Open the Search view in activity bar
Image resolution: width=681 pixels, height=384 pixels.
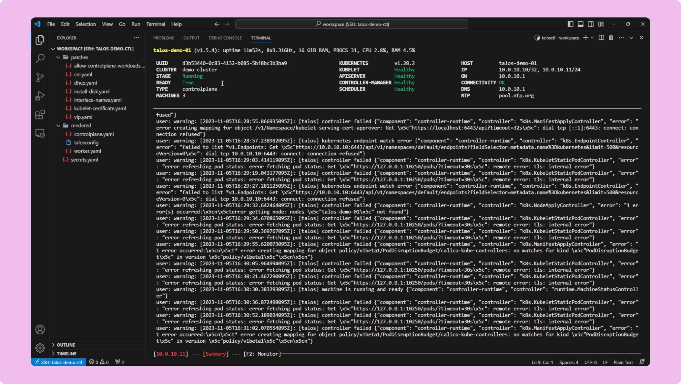tap(40, 58)
